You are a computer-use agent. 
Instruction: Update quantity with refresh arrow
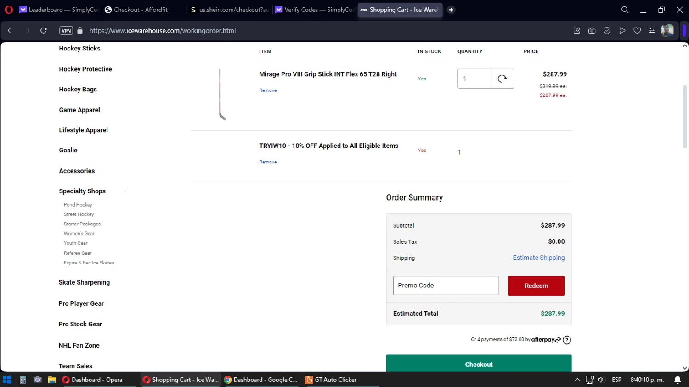pos(503,79)
